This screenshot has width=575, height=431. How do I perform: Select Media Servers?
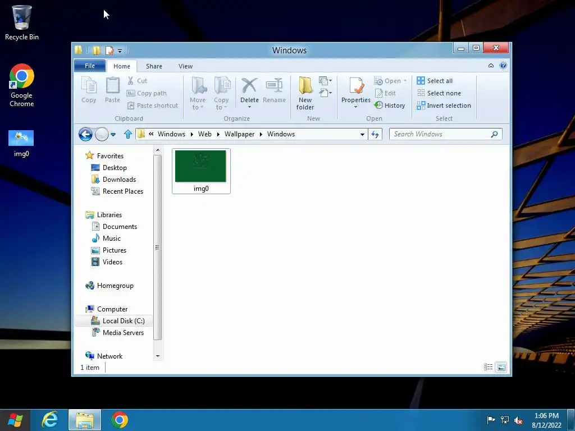pyautogui.click(x=118, y=332)
